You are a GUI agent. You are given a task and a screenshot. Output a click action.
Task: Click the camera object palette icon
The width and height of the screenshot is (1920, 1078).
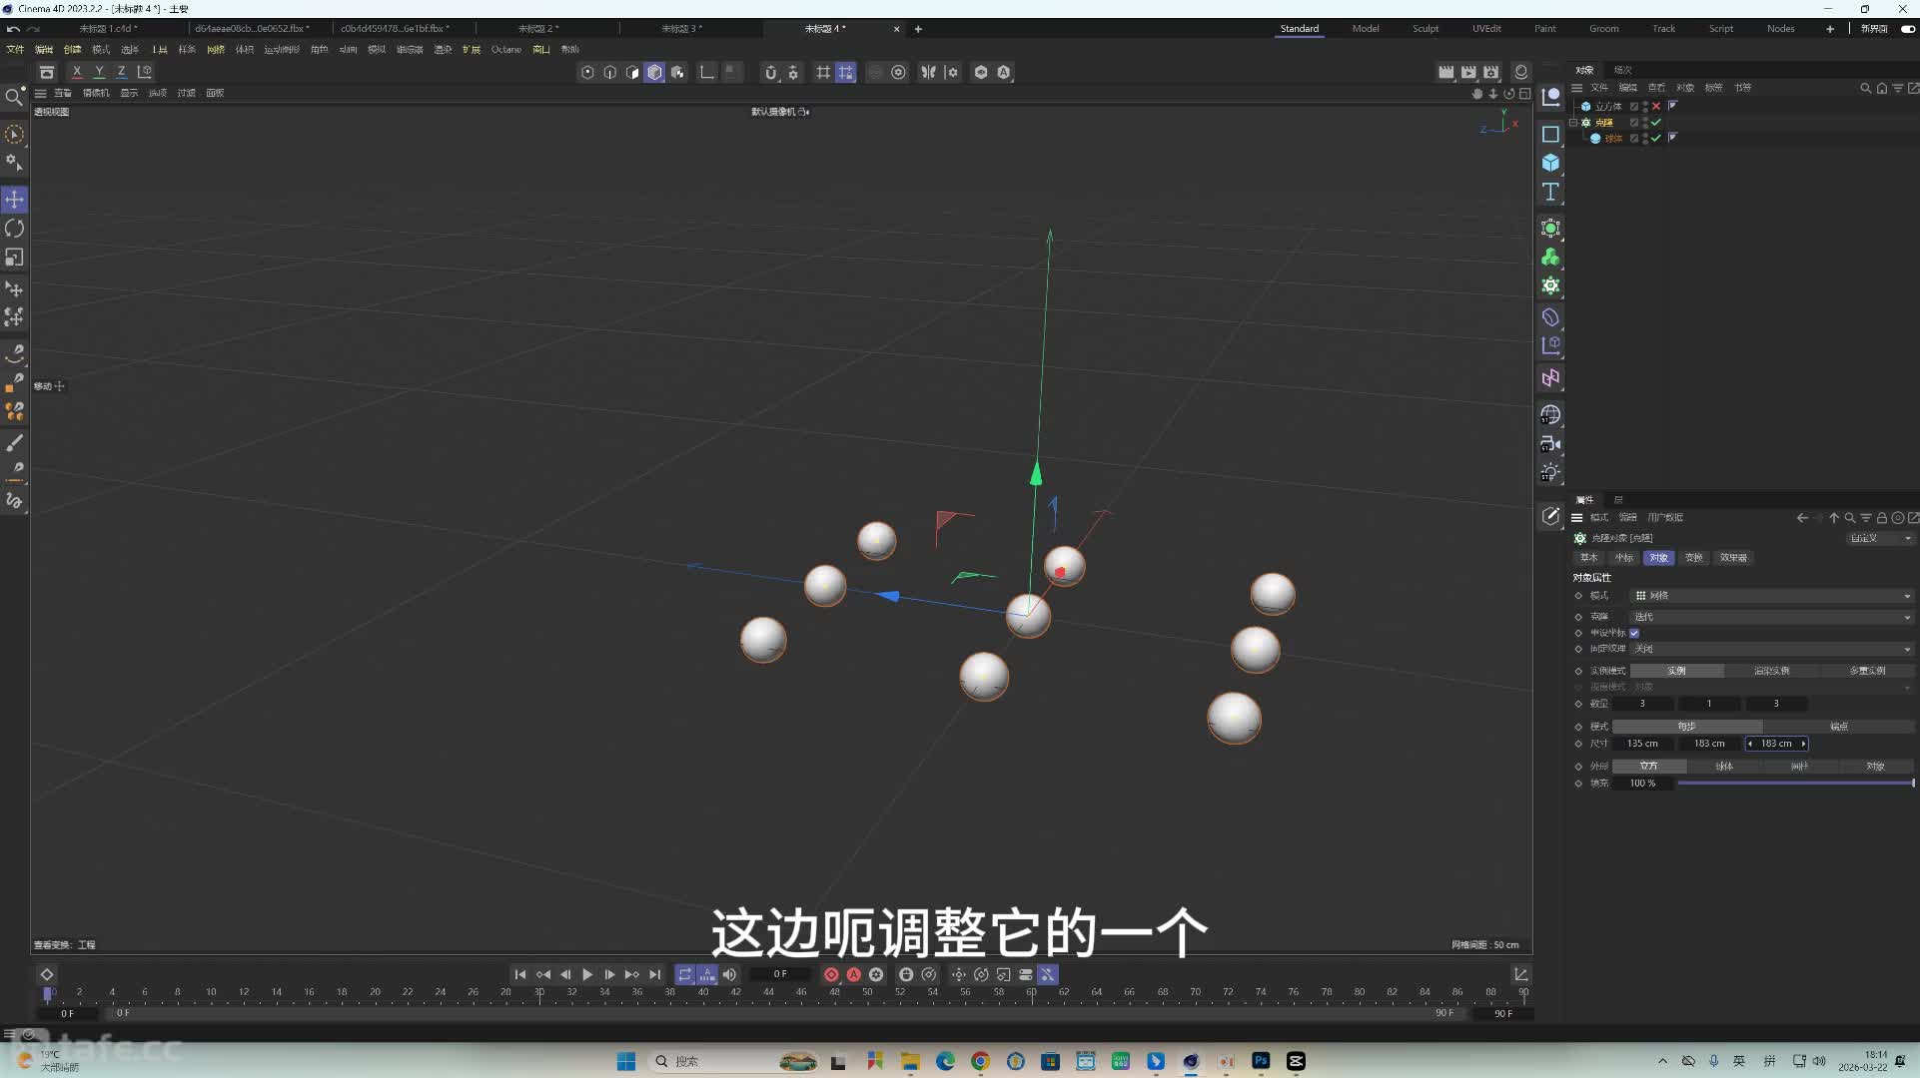point(1550,444)
